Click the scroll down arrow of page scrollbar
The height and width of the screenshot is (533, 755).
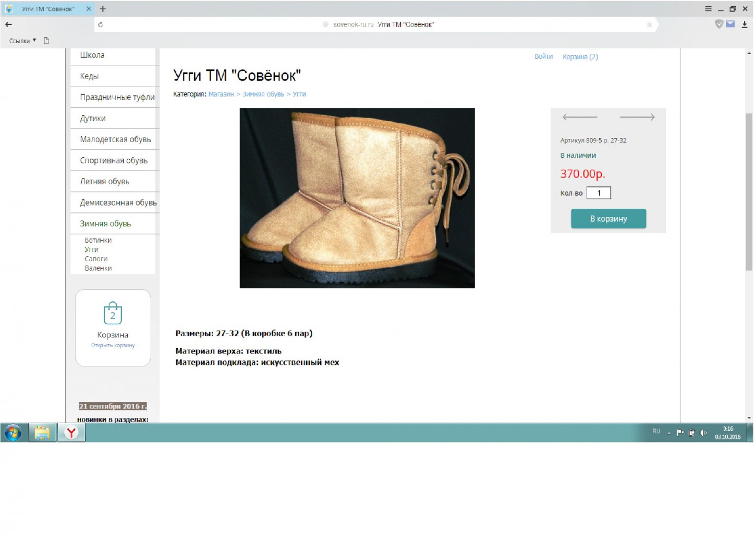(x=749, y=418)
